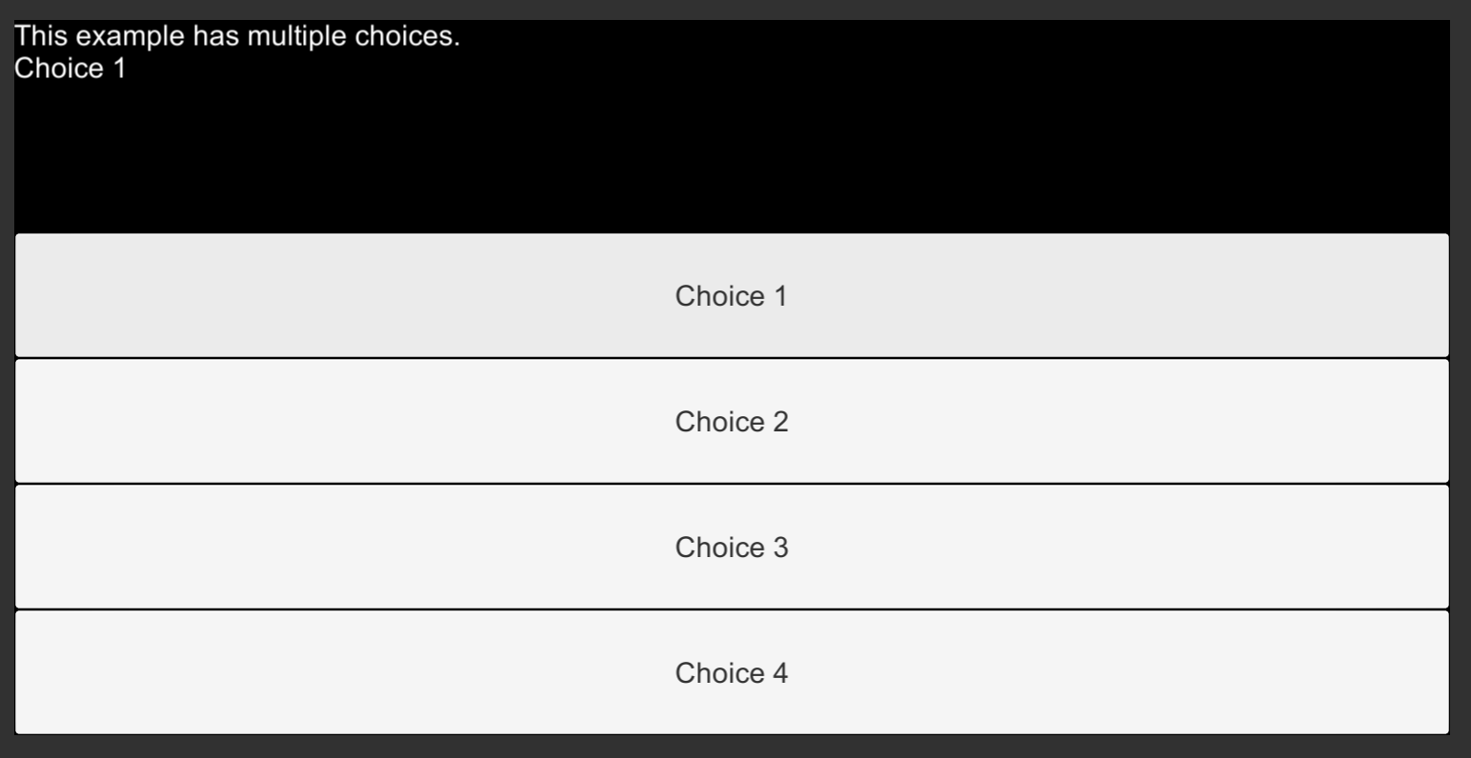The height and width of the screenshot is (758, 1471).
Task: Tap the 'Choice 2' label text
Action: point(732,422)
